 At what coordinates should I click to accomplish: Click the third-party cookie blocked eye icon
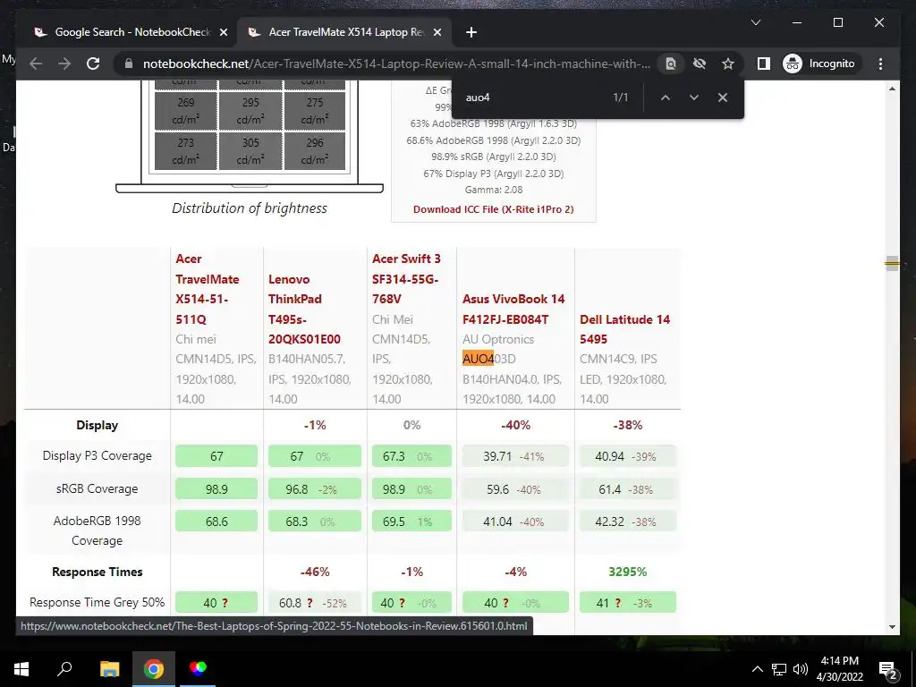coord(700,64)
